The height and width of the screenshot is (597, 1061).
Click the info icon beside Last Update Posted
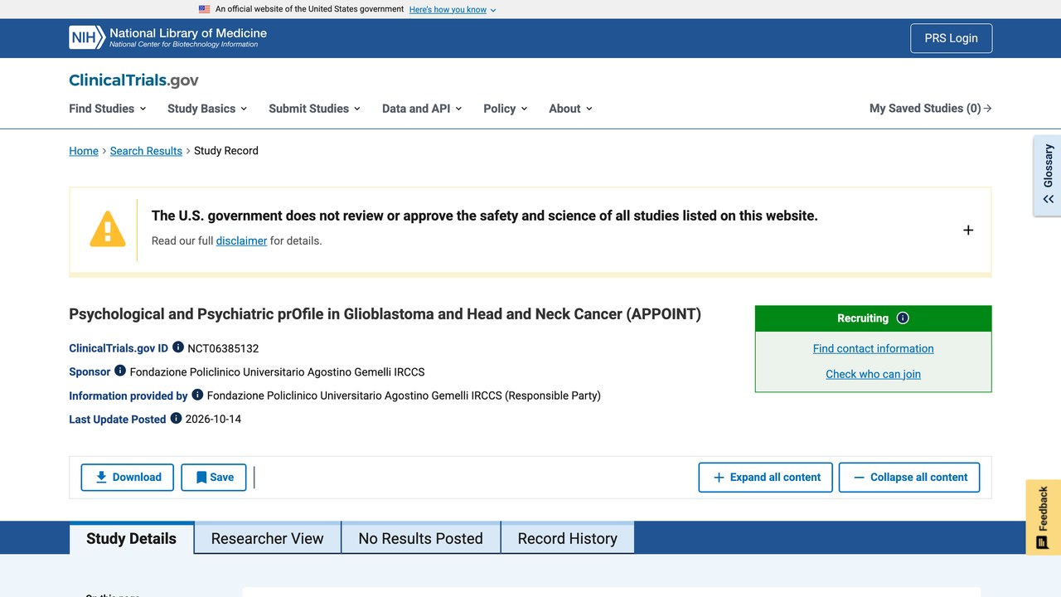point(176,418)
